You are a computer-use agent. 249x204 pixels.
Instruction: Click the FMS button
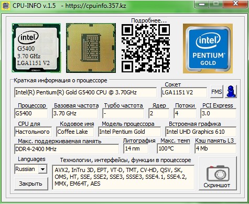tap(216, 91)
